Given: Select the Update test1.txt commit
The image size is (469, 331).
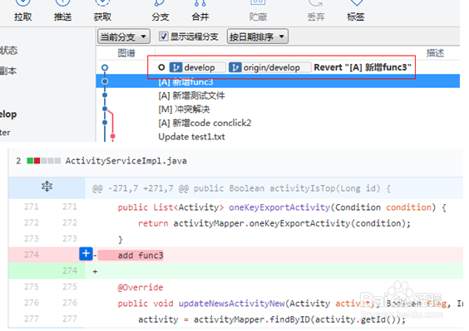Looking at the screenshot, I should click(191, 137).
